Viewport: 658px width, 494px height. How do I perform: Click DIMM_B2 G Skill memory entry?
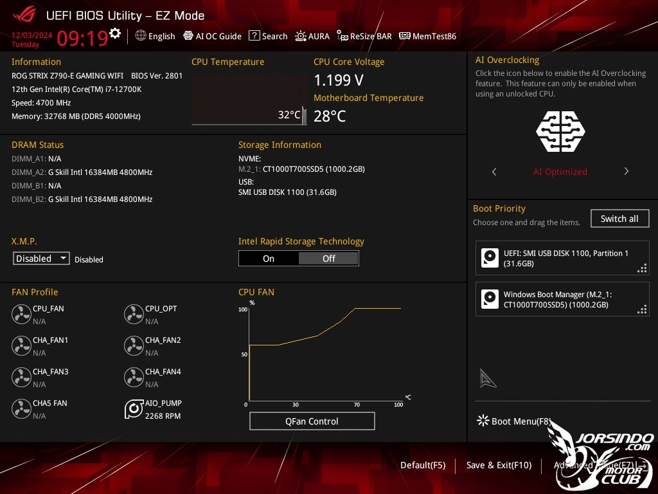pos(82,199)
